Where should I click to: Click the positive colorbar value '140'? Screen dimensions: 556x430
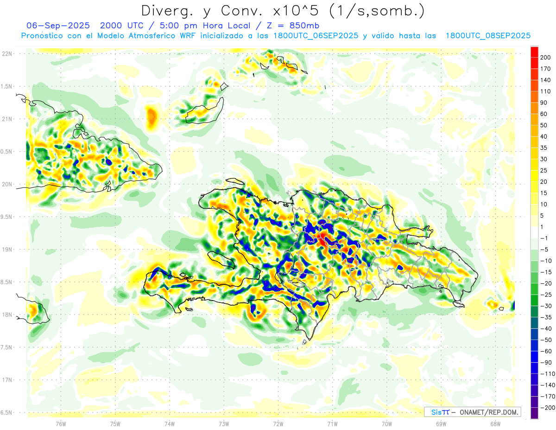pyautogui.click(x=546, y=80)
